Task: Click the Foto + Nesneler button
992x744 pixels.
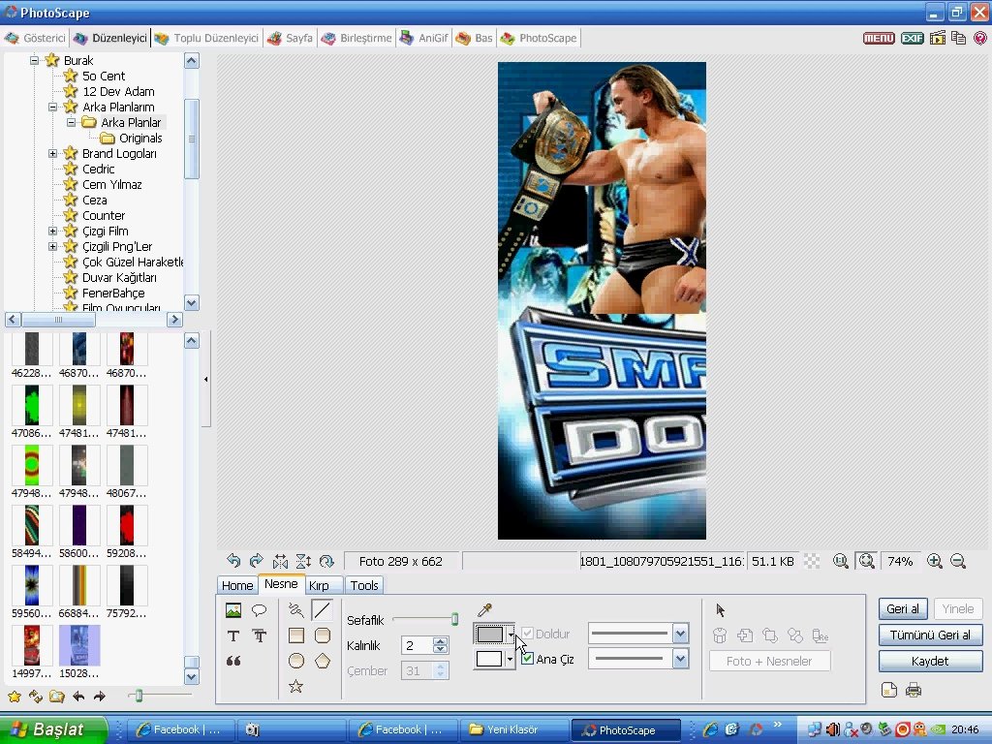Action: click(x=768, y=661)
